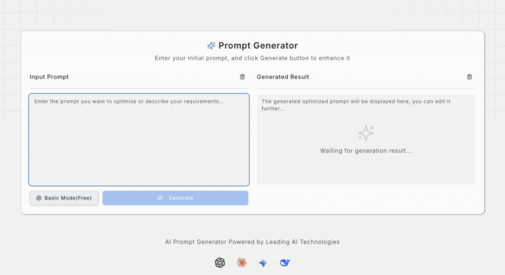Click the blue Gemini sparkle logo
This screenshot has width=505, height=275.
(x=263, y=263)
